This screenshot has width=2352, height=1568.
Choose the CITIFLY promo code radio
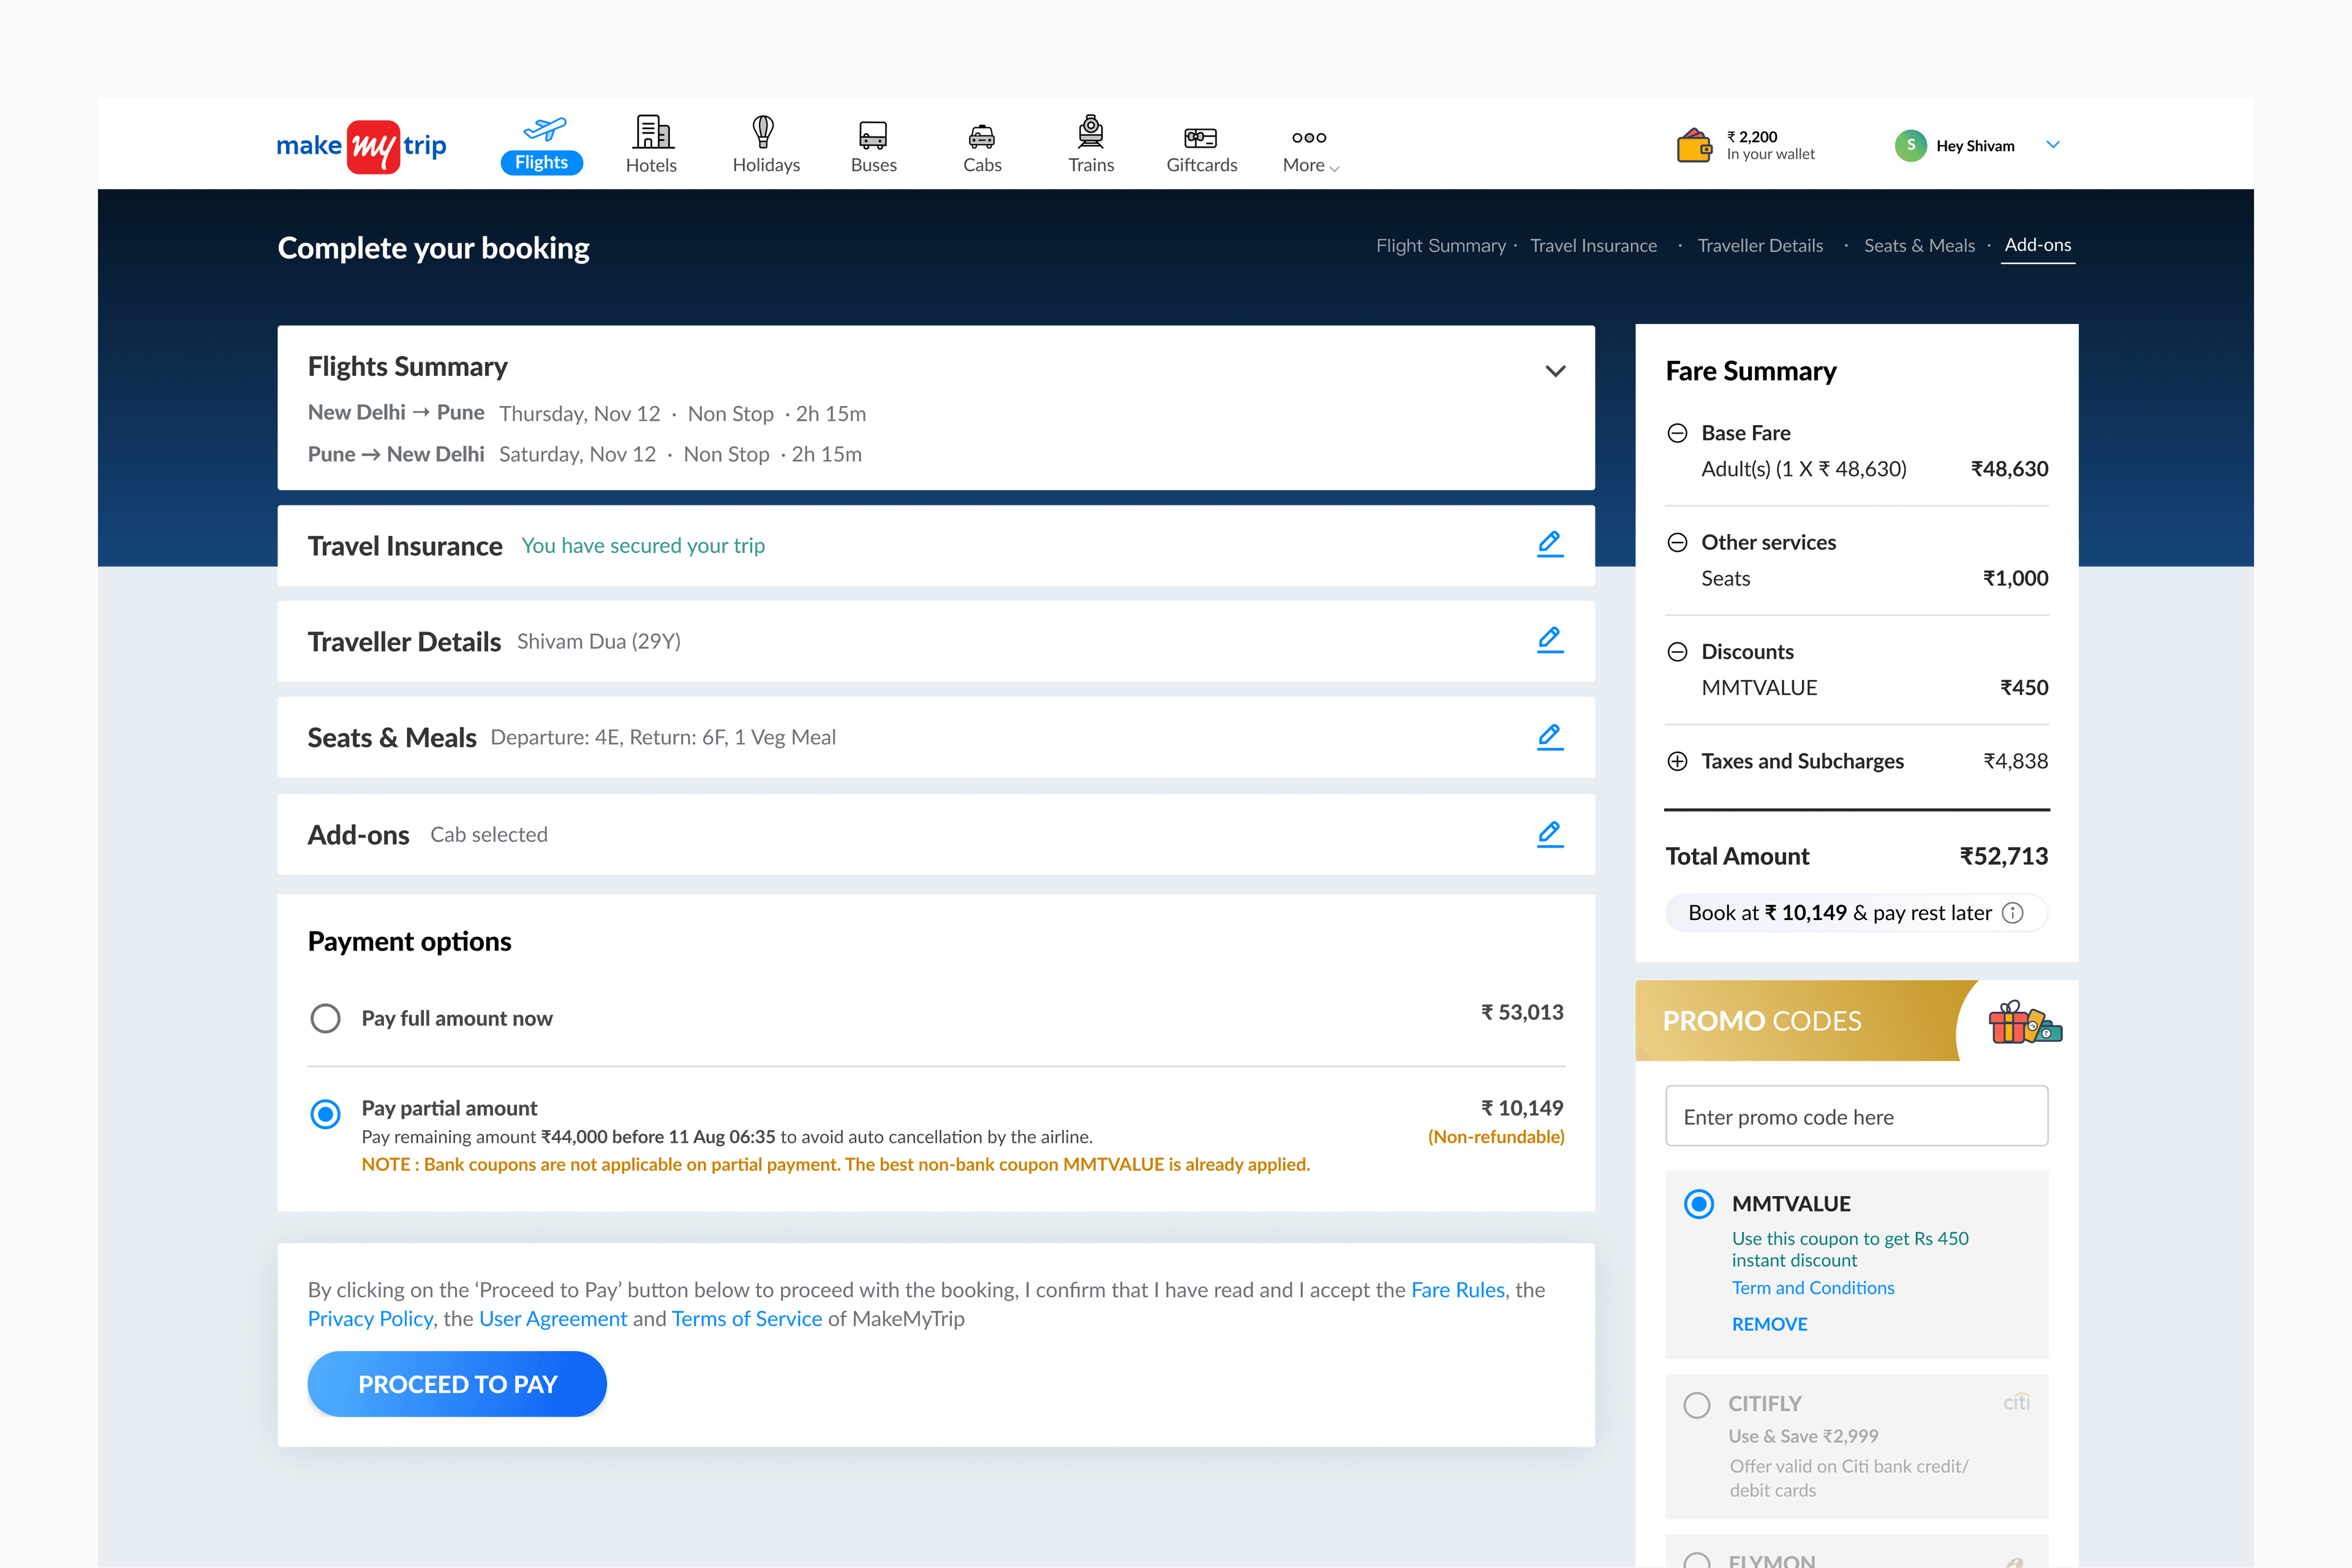(1696, 1405)
